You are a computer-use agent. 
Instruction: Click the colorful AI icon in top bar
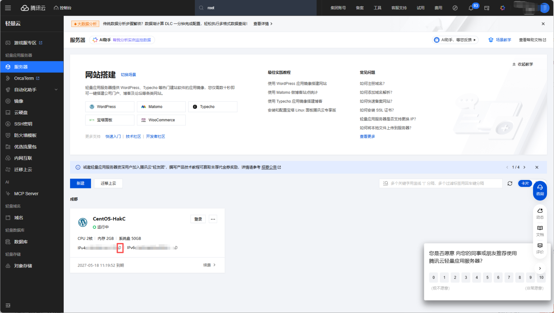click(502, 8)
